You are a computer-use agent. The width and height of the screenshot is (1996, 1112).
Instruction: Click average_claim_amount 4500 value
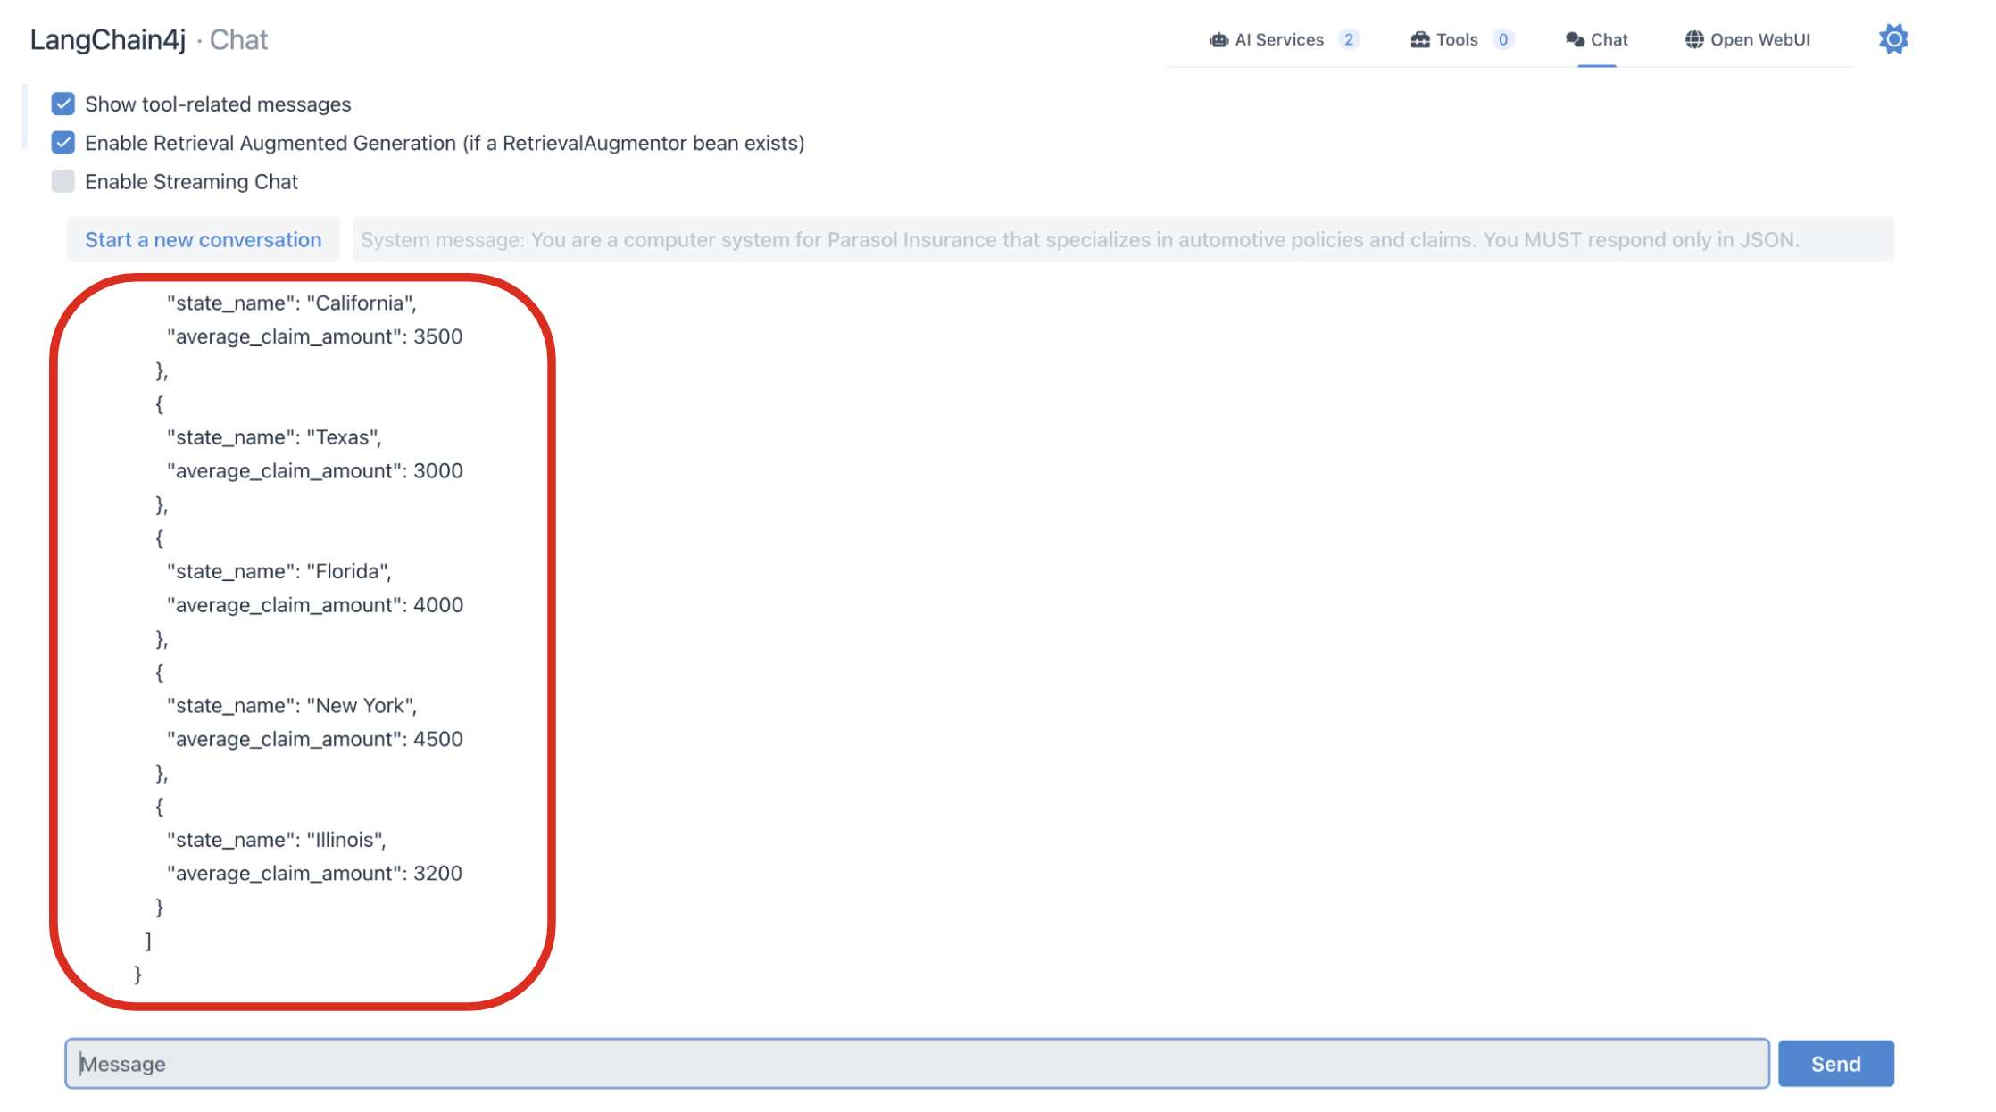click(x=438, y=739)
